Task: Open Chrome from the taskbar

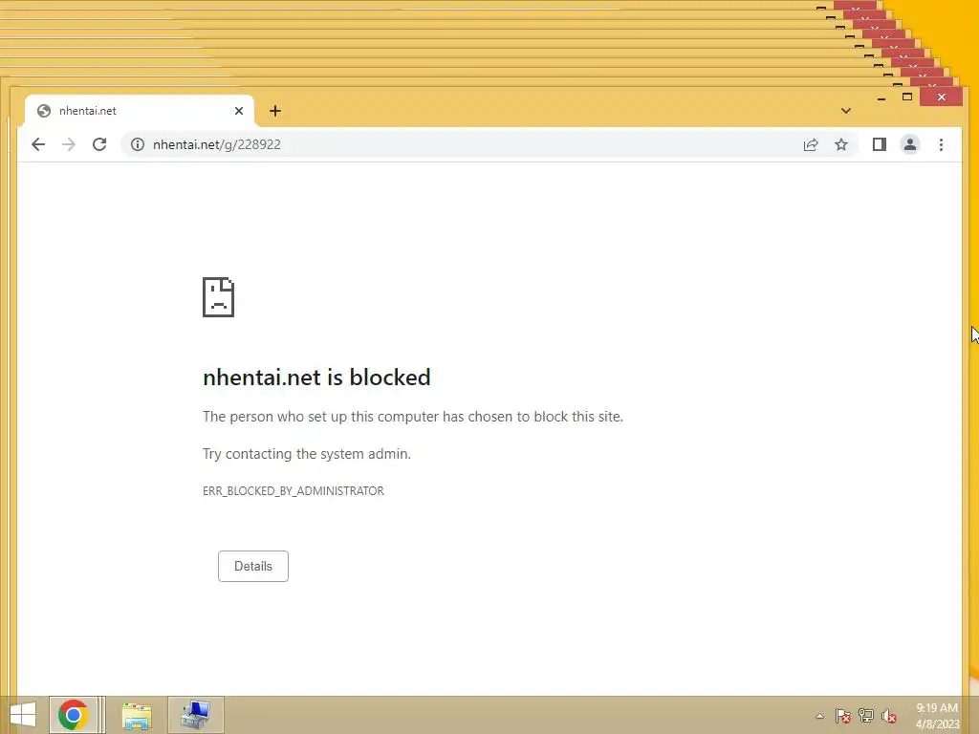Action: point(74,715)
